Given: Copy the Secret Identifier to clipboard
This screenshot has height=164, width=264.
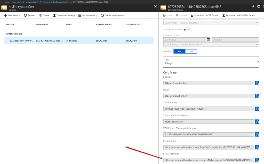Looking at the screenshot, I should (x=257, y=160).
